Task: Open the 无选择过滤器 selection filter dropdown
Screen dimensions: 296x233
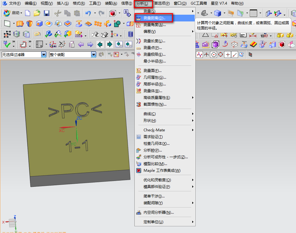Action: click(44, 55)
